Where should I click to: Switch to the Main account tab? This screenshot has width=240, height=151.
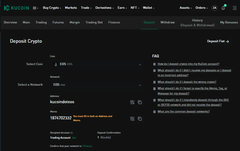click(26, 22)
